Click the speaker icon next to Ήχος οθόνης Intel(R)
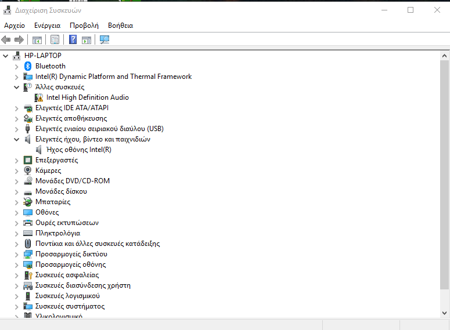 [x=38, y=150]
